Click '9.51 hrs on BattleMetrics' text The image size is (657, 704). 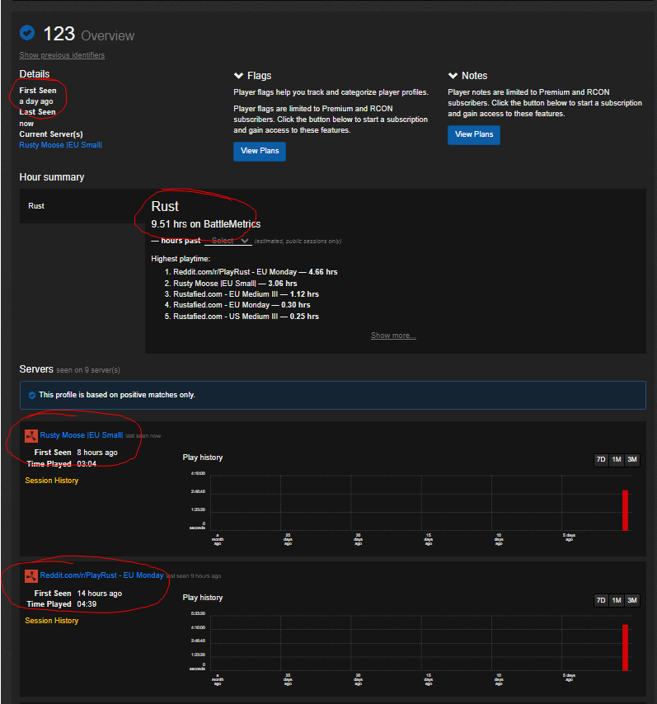206,224
